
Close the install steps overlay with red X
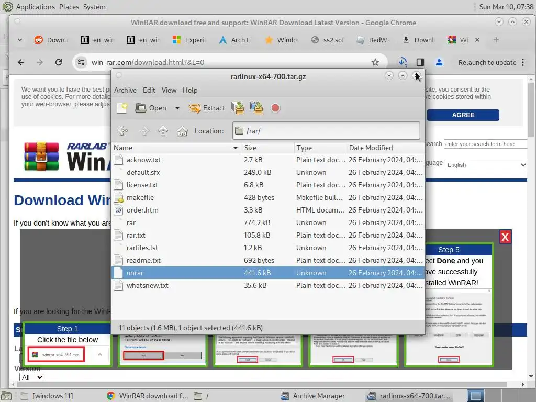point(505,237)
